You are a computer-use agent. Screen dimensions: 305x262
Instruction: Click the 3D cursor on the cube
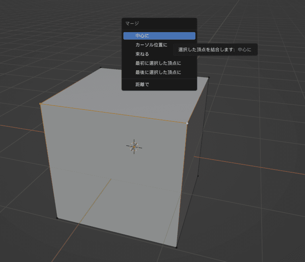pos(134,147)
